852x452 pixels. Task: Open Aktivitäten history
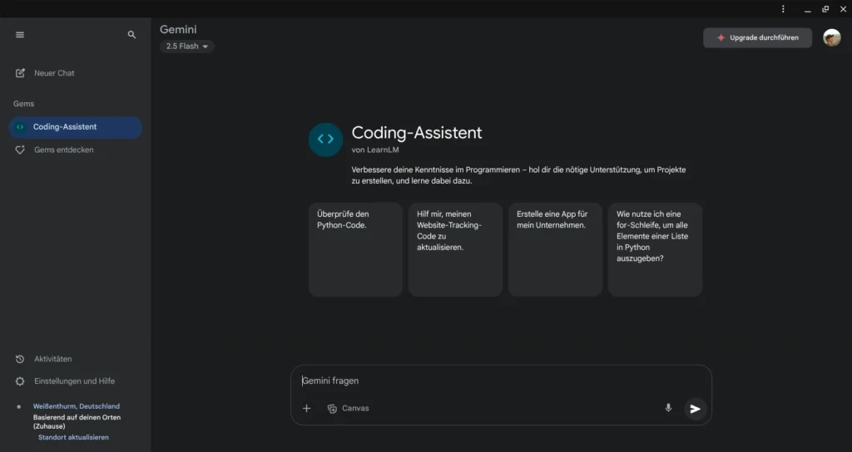coord(52,359)
